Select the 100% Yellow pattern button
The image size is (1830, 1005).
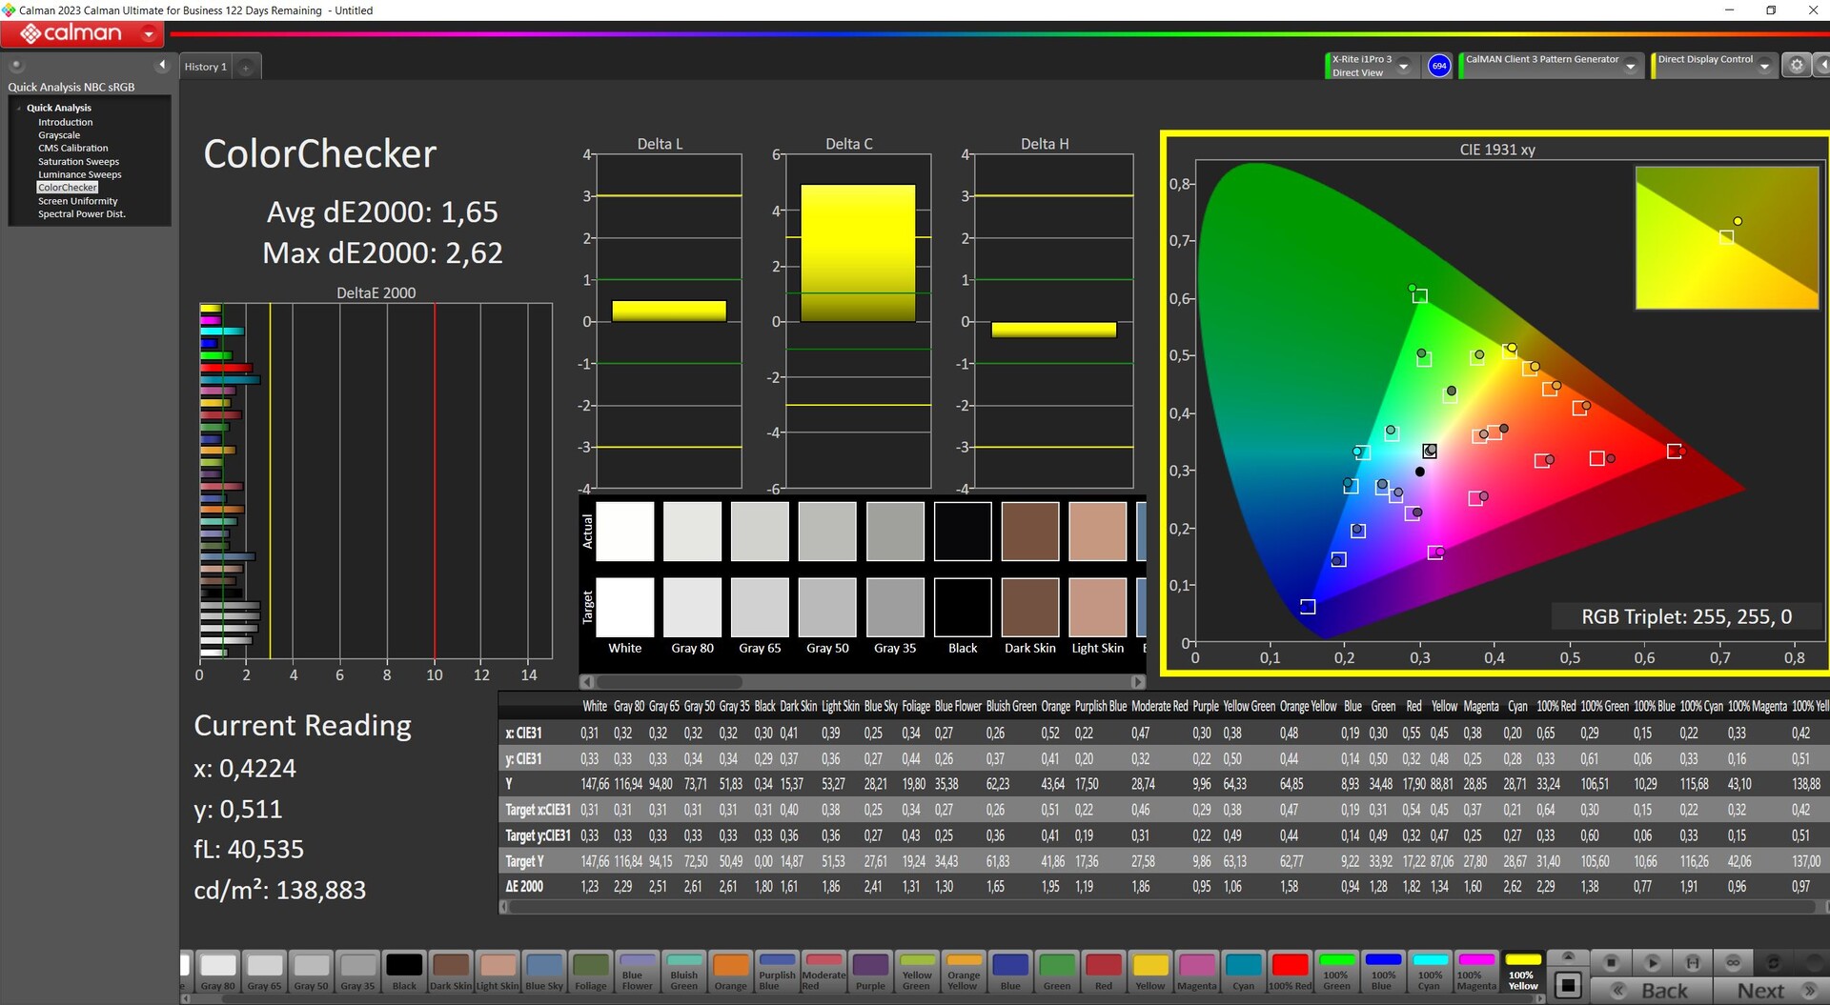(x=1523, y=972)
